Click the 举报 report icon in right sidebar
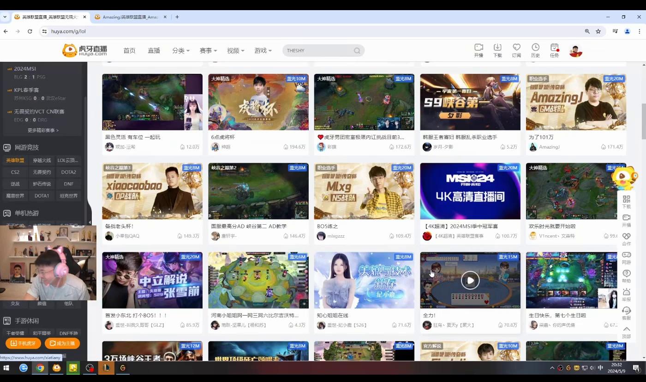The height and width of the screenshot is (382, 646). (626, 292)
